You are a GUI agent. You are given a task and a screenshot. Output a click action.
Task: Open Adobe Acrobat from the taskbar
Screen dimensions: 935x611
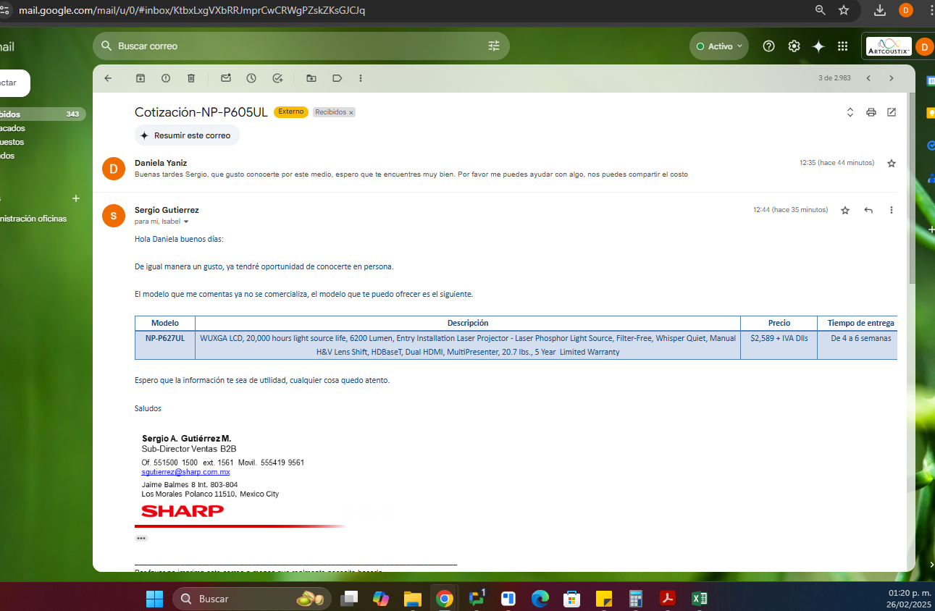pyautogui.click(x=667, y=599)
